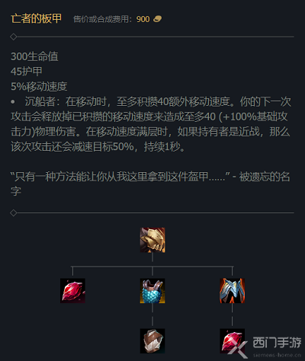Click the 45护甲 stat line
Image resolution: width=305 pixels, height=361 pixels.
click(27, 72)
